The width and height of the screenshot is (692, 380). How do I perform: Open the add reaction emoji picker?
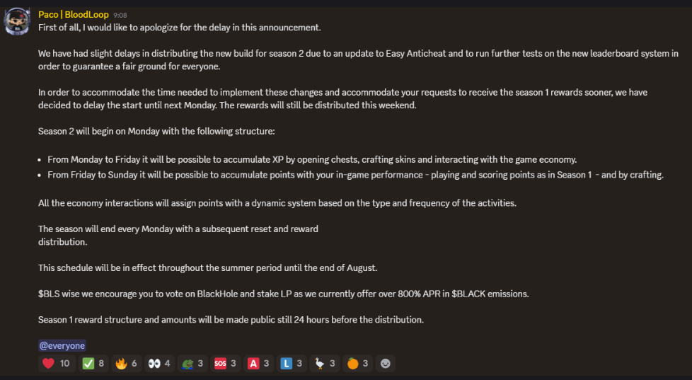(386, 364)
